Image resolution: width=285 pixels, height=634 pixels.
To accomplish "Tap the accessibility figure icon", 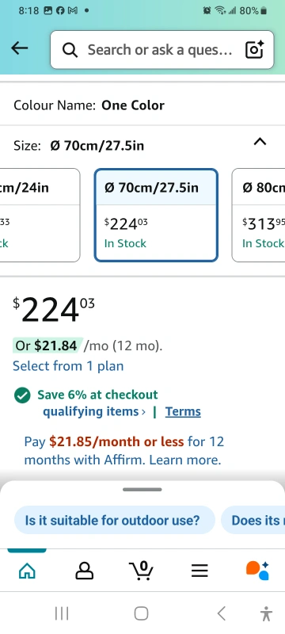I will coord(266,613).
